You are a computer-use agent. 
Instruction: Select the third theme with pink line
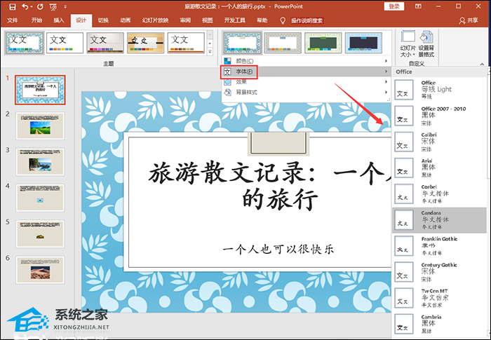(105, 43)
